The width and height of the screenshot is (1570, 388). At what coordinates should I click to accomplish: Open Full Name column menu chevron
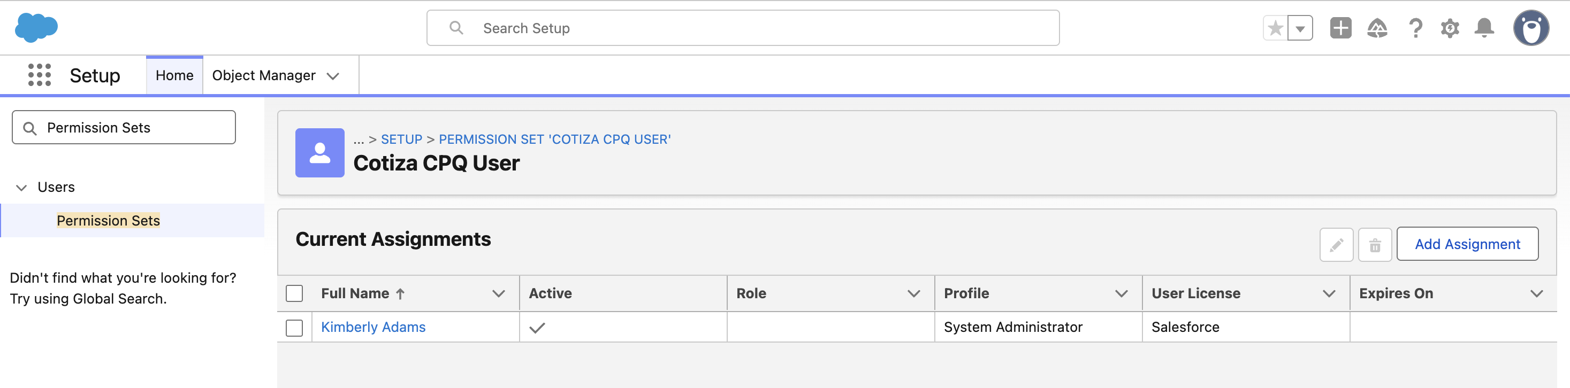pyautogui.click(x=499, y=293)
